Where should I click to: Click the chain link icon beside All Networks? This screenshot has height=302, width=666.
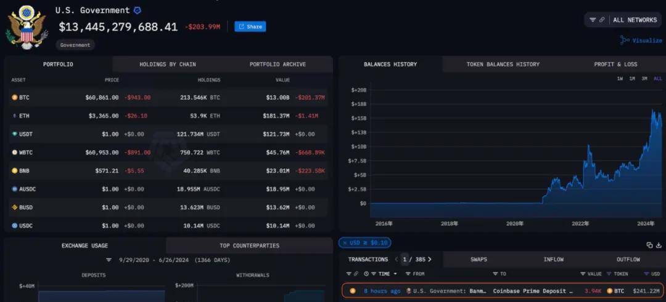tap(602, 20)
